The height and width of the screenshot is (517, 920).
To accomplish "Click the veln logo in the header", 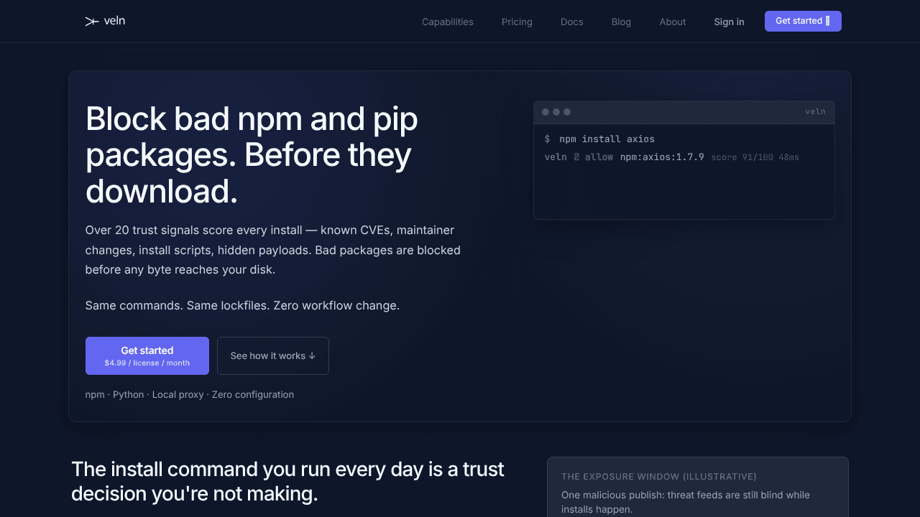I will (x=105, y=21).
